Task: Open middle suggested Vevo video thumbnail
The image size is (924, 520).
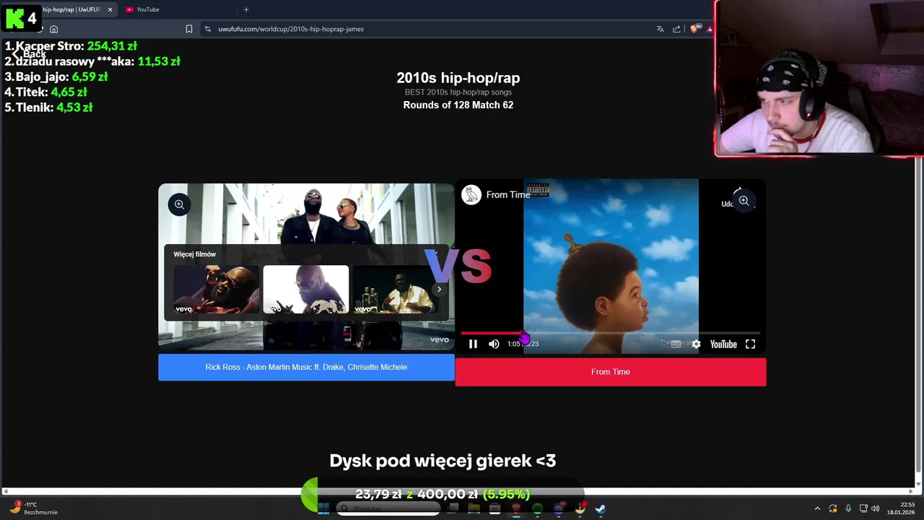Action: pyautogui.click(x=305, y=290)
